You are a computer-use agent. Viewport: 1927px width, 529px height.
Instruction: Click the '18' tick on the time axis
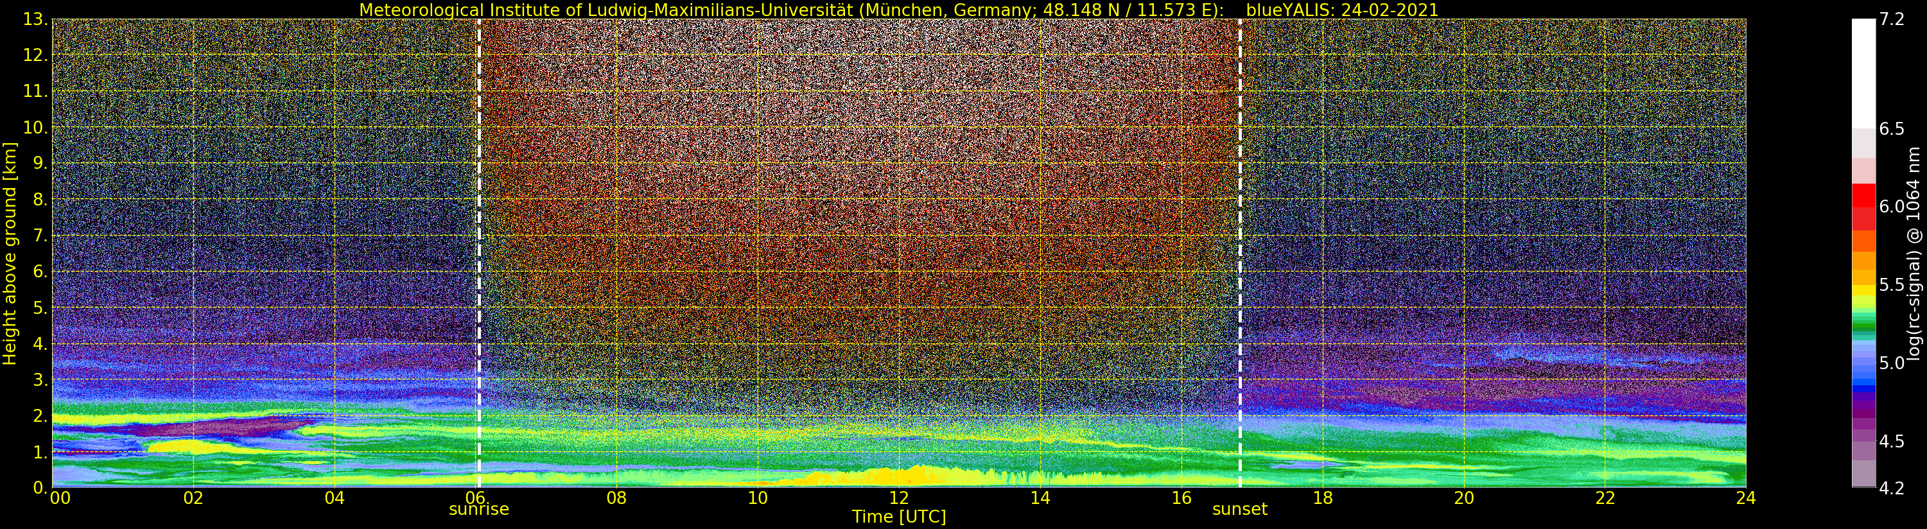[1323, 498]
